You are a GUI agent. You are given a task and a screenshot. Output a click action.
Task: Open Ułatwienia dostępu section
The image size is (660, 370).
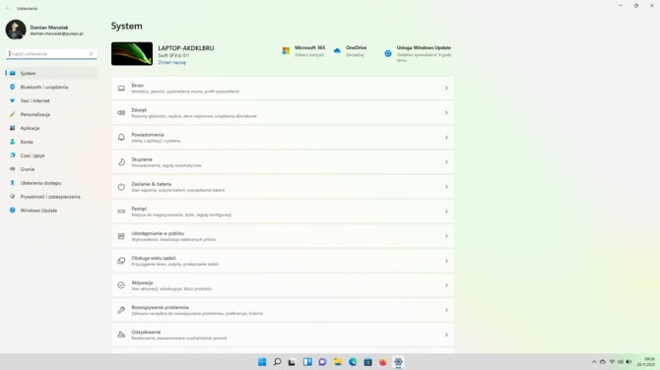[51, 183]
